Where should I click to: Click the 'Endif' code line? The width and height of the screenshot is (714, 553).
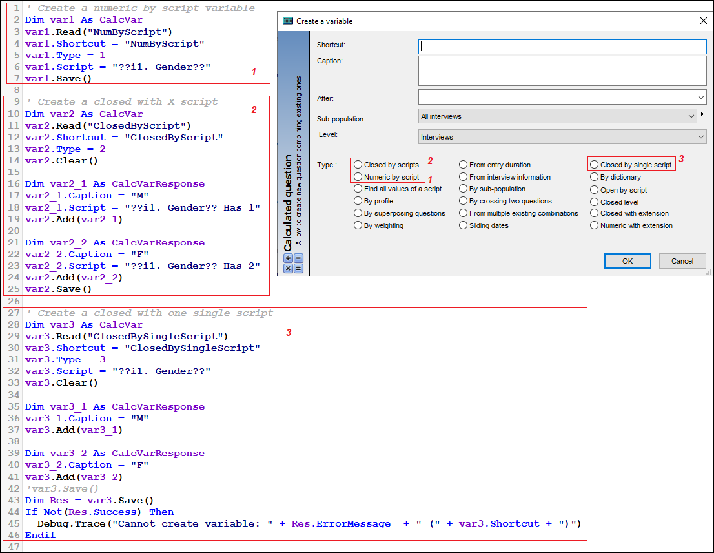[41, 536]
